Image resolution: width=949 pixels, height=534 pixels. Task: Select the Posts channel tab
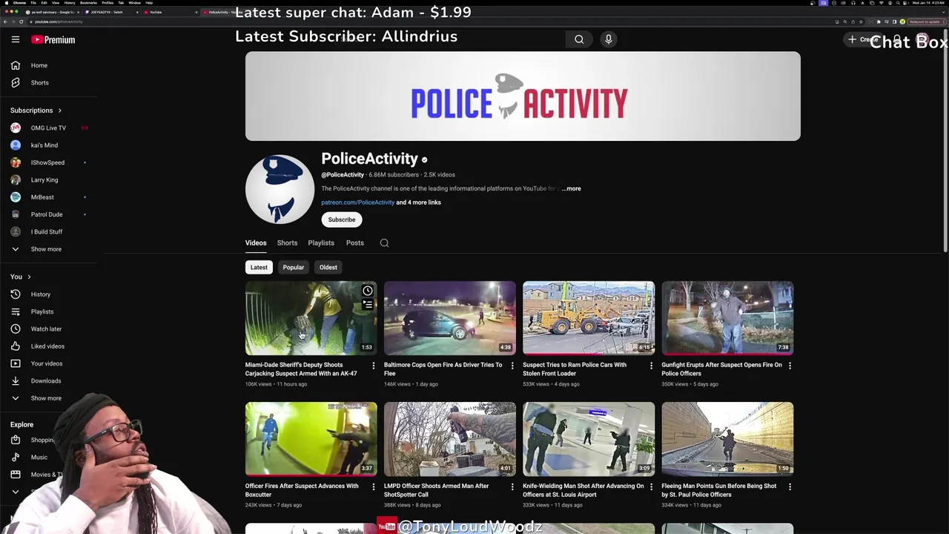354,243
